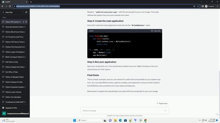Close the ChatGPT browser tab
This screenshot has height=123, width=220.
pos(27,2)
